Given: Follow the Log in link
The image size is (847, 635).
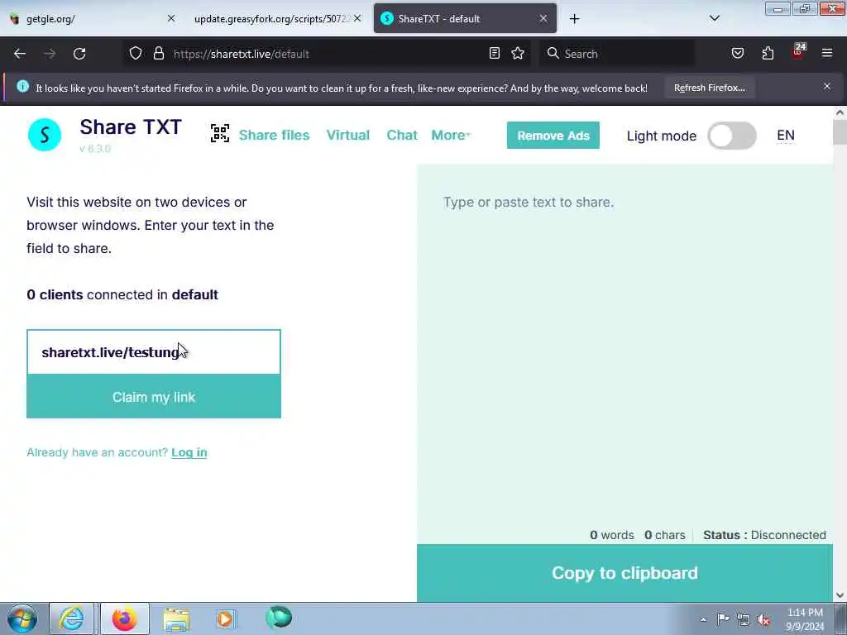Looking at the screenshot, I should pos(189,452).
